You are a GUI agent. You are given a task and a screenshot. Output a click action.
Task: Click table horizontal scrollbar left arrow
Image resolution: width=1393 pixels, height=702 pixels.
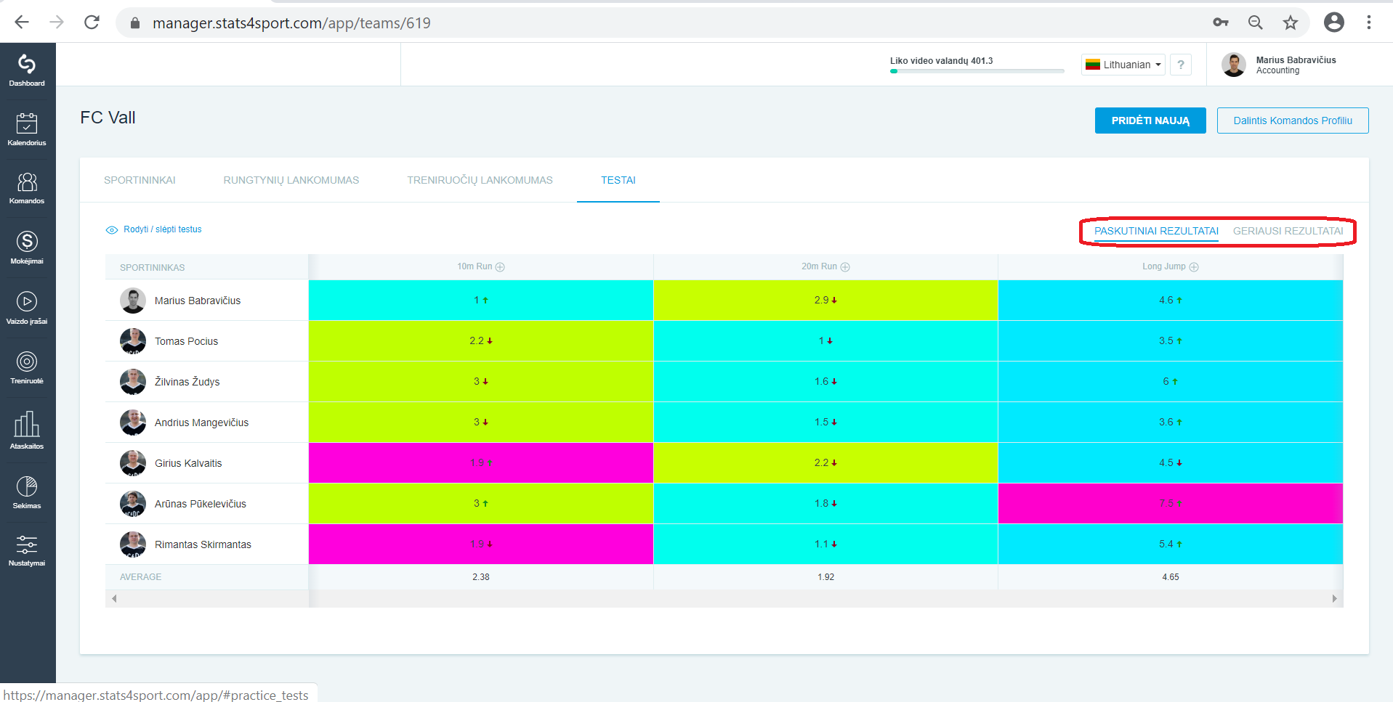point(114,599)
